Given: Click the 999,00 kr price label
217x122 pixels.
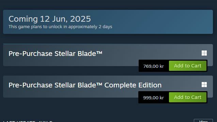Looking at the screenshot, I should click(x=154, y=98).
